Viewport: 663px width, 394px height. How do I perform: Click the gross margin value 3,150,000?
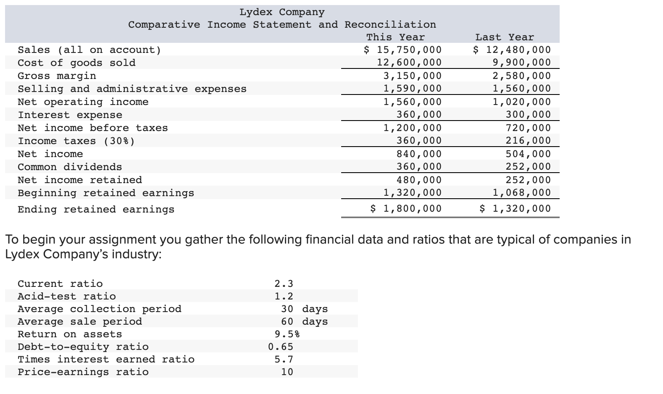pos(413,76)
